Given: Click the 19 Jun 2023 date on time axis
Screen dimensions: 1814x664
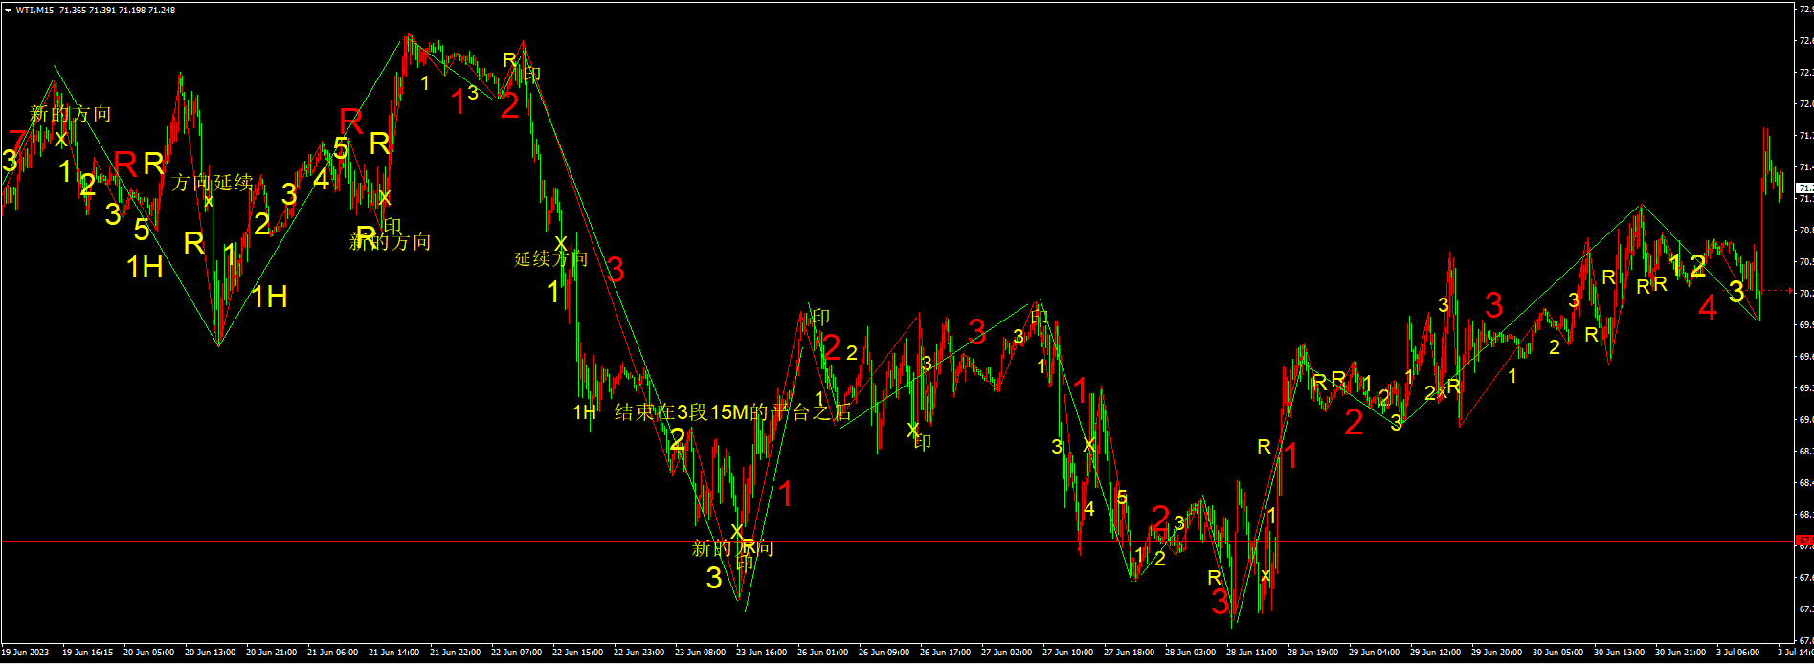Looking at the screenshot, I should [x=25, y=653].
